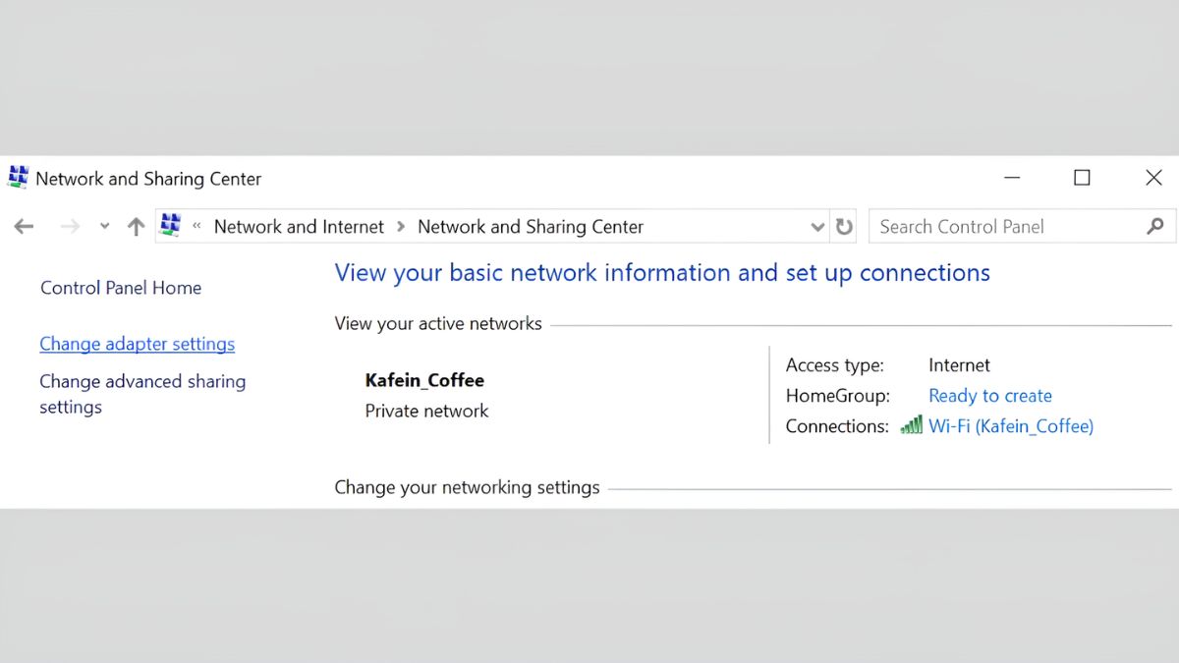This screenshot has width=1179, height=663.
Task: Click the Wi-Fi signal bars icon
Action: point(912,424)
